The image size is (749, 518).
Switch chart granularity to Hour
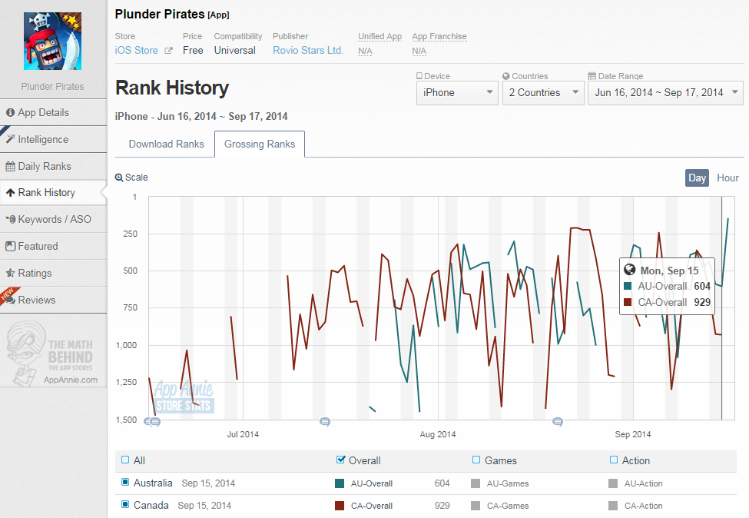pyautogui.click(x=727, y=178)
